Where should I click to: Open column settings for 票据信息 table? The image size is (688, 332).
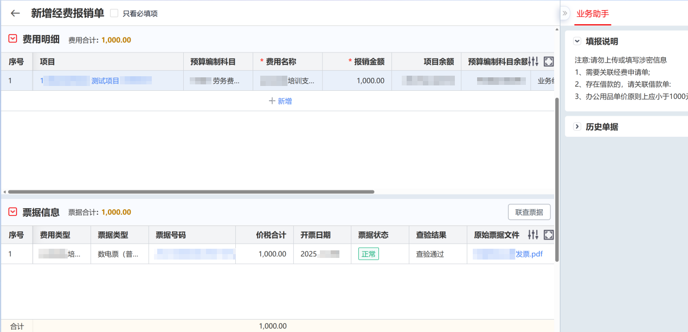[x=533, y=235]
